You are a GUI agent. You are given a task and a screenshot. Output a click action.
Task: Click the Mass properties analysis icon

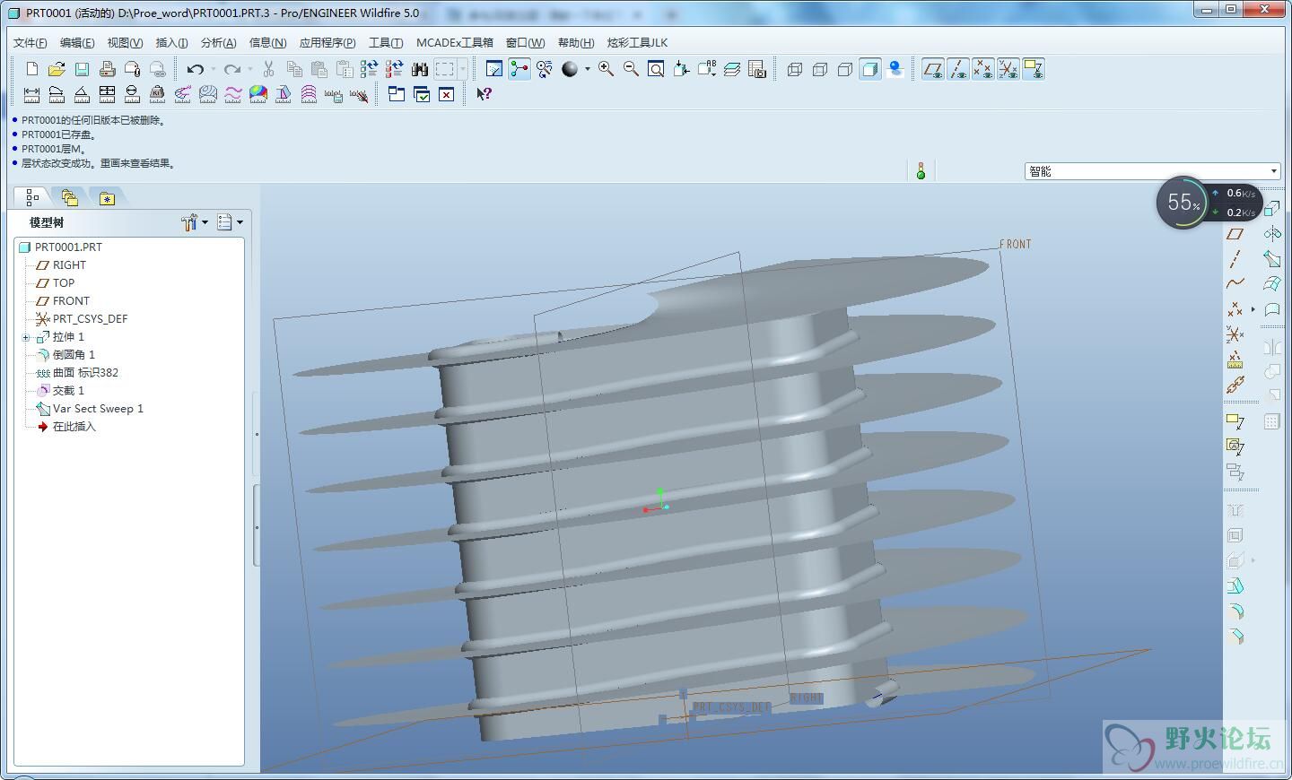pos(157,94)
